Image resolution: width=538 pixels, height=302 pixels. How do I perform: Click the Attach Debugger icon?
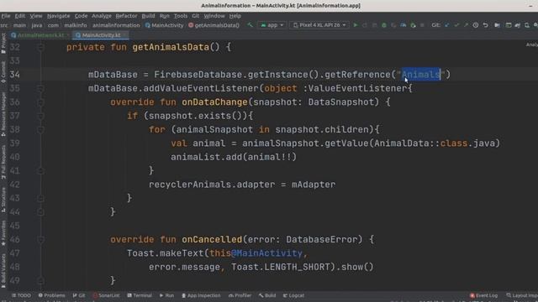pos(413,25)
